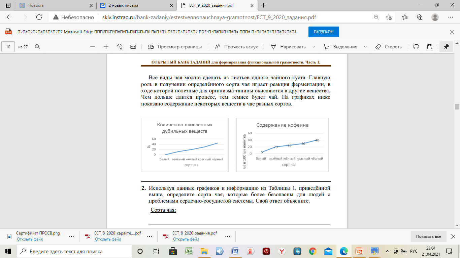Click the Содержание кофеина chart

coord(282,145)
